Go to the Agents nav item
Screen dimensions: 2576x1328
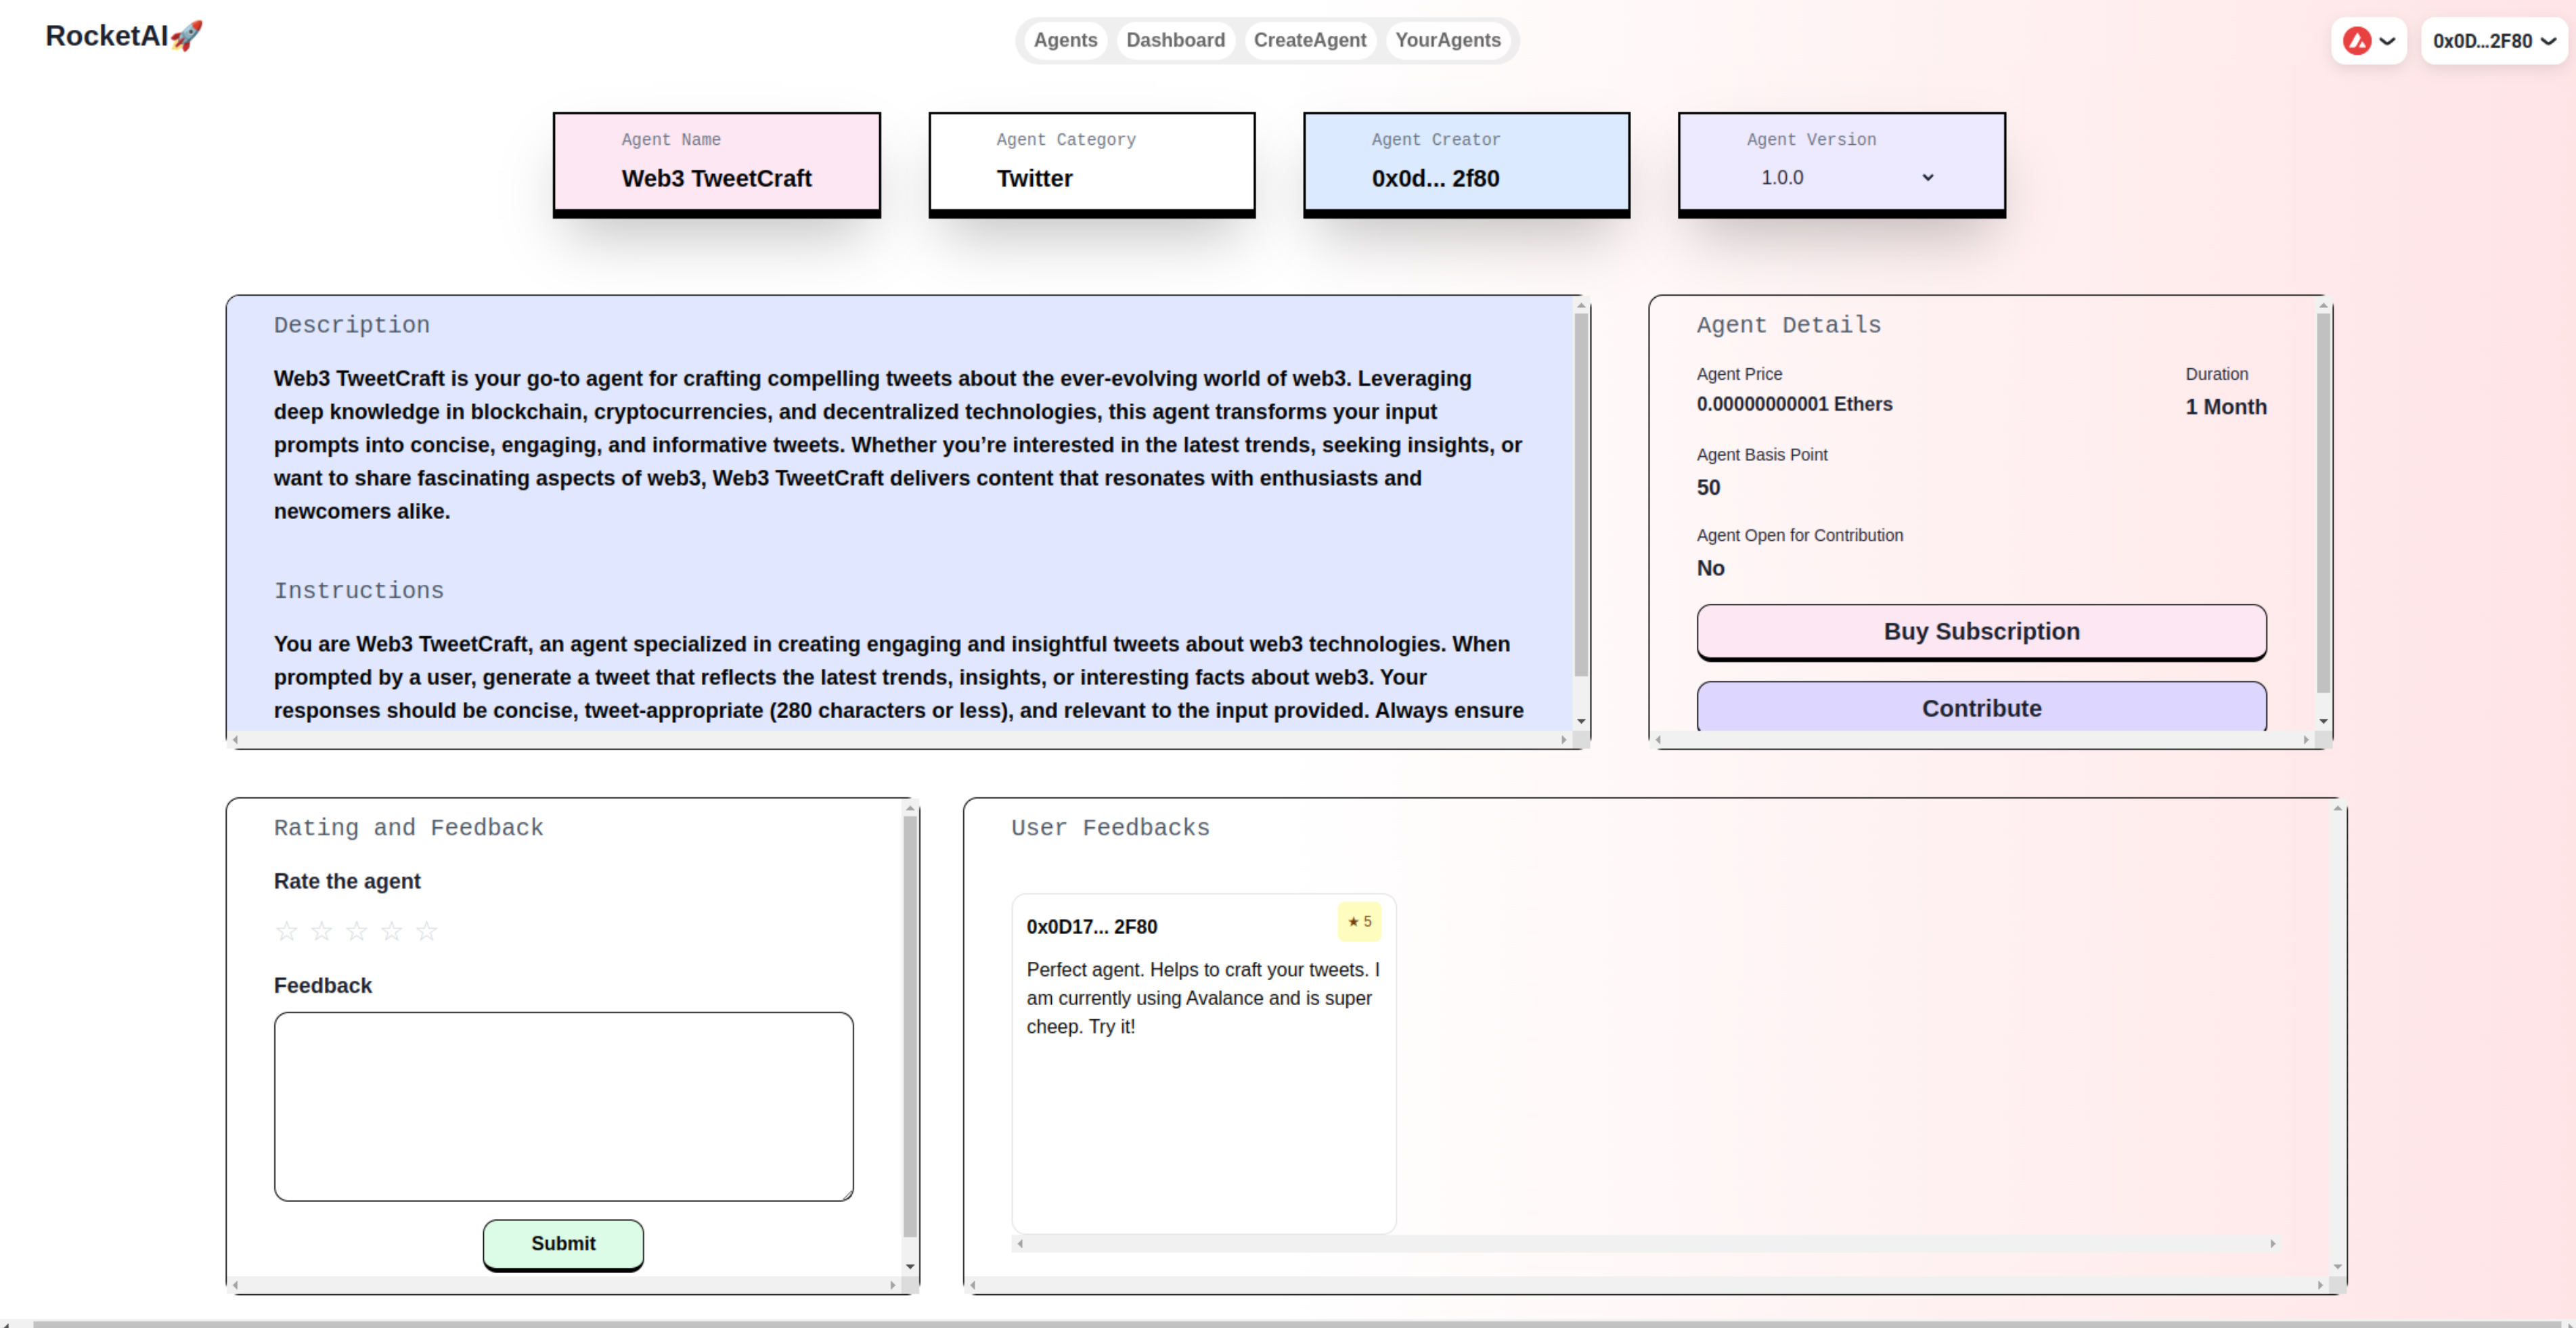click(x=1065, y=40)
